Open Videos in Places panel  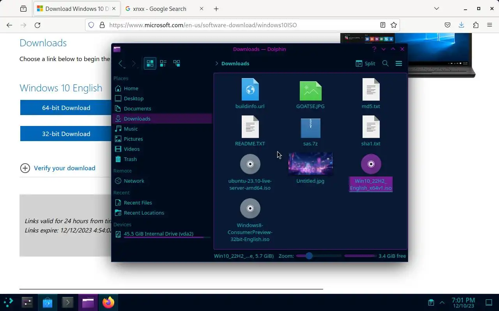[162, 149]
